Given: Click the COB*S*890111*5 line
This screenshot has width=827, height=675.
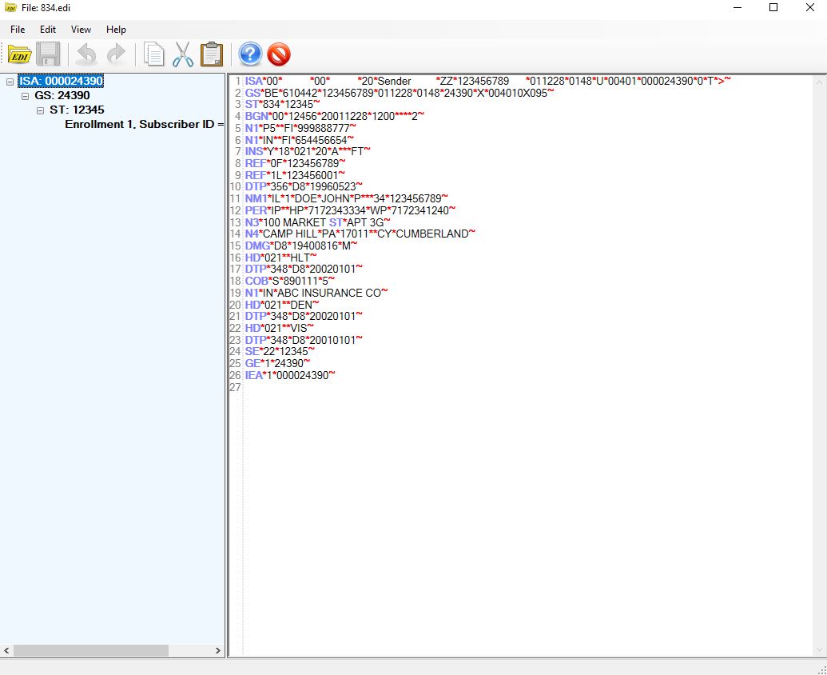Looking at the screenshot, I should [289, 281].
